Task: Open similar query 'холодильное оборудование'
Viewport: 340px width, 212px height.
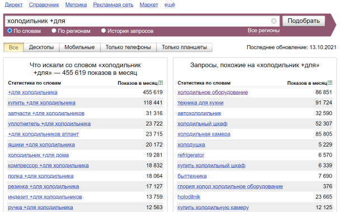Action: (212, 93)
